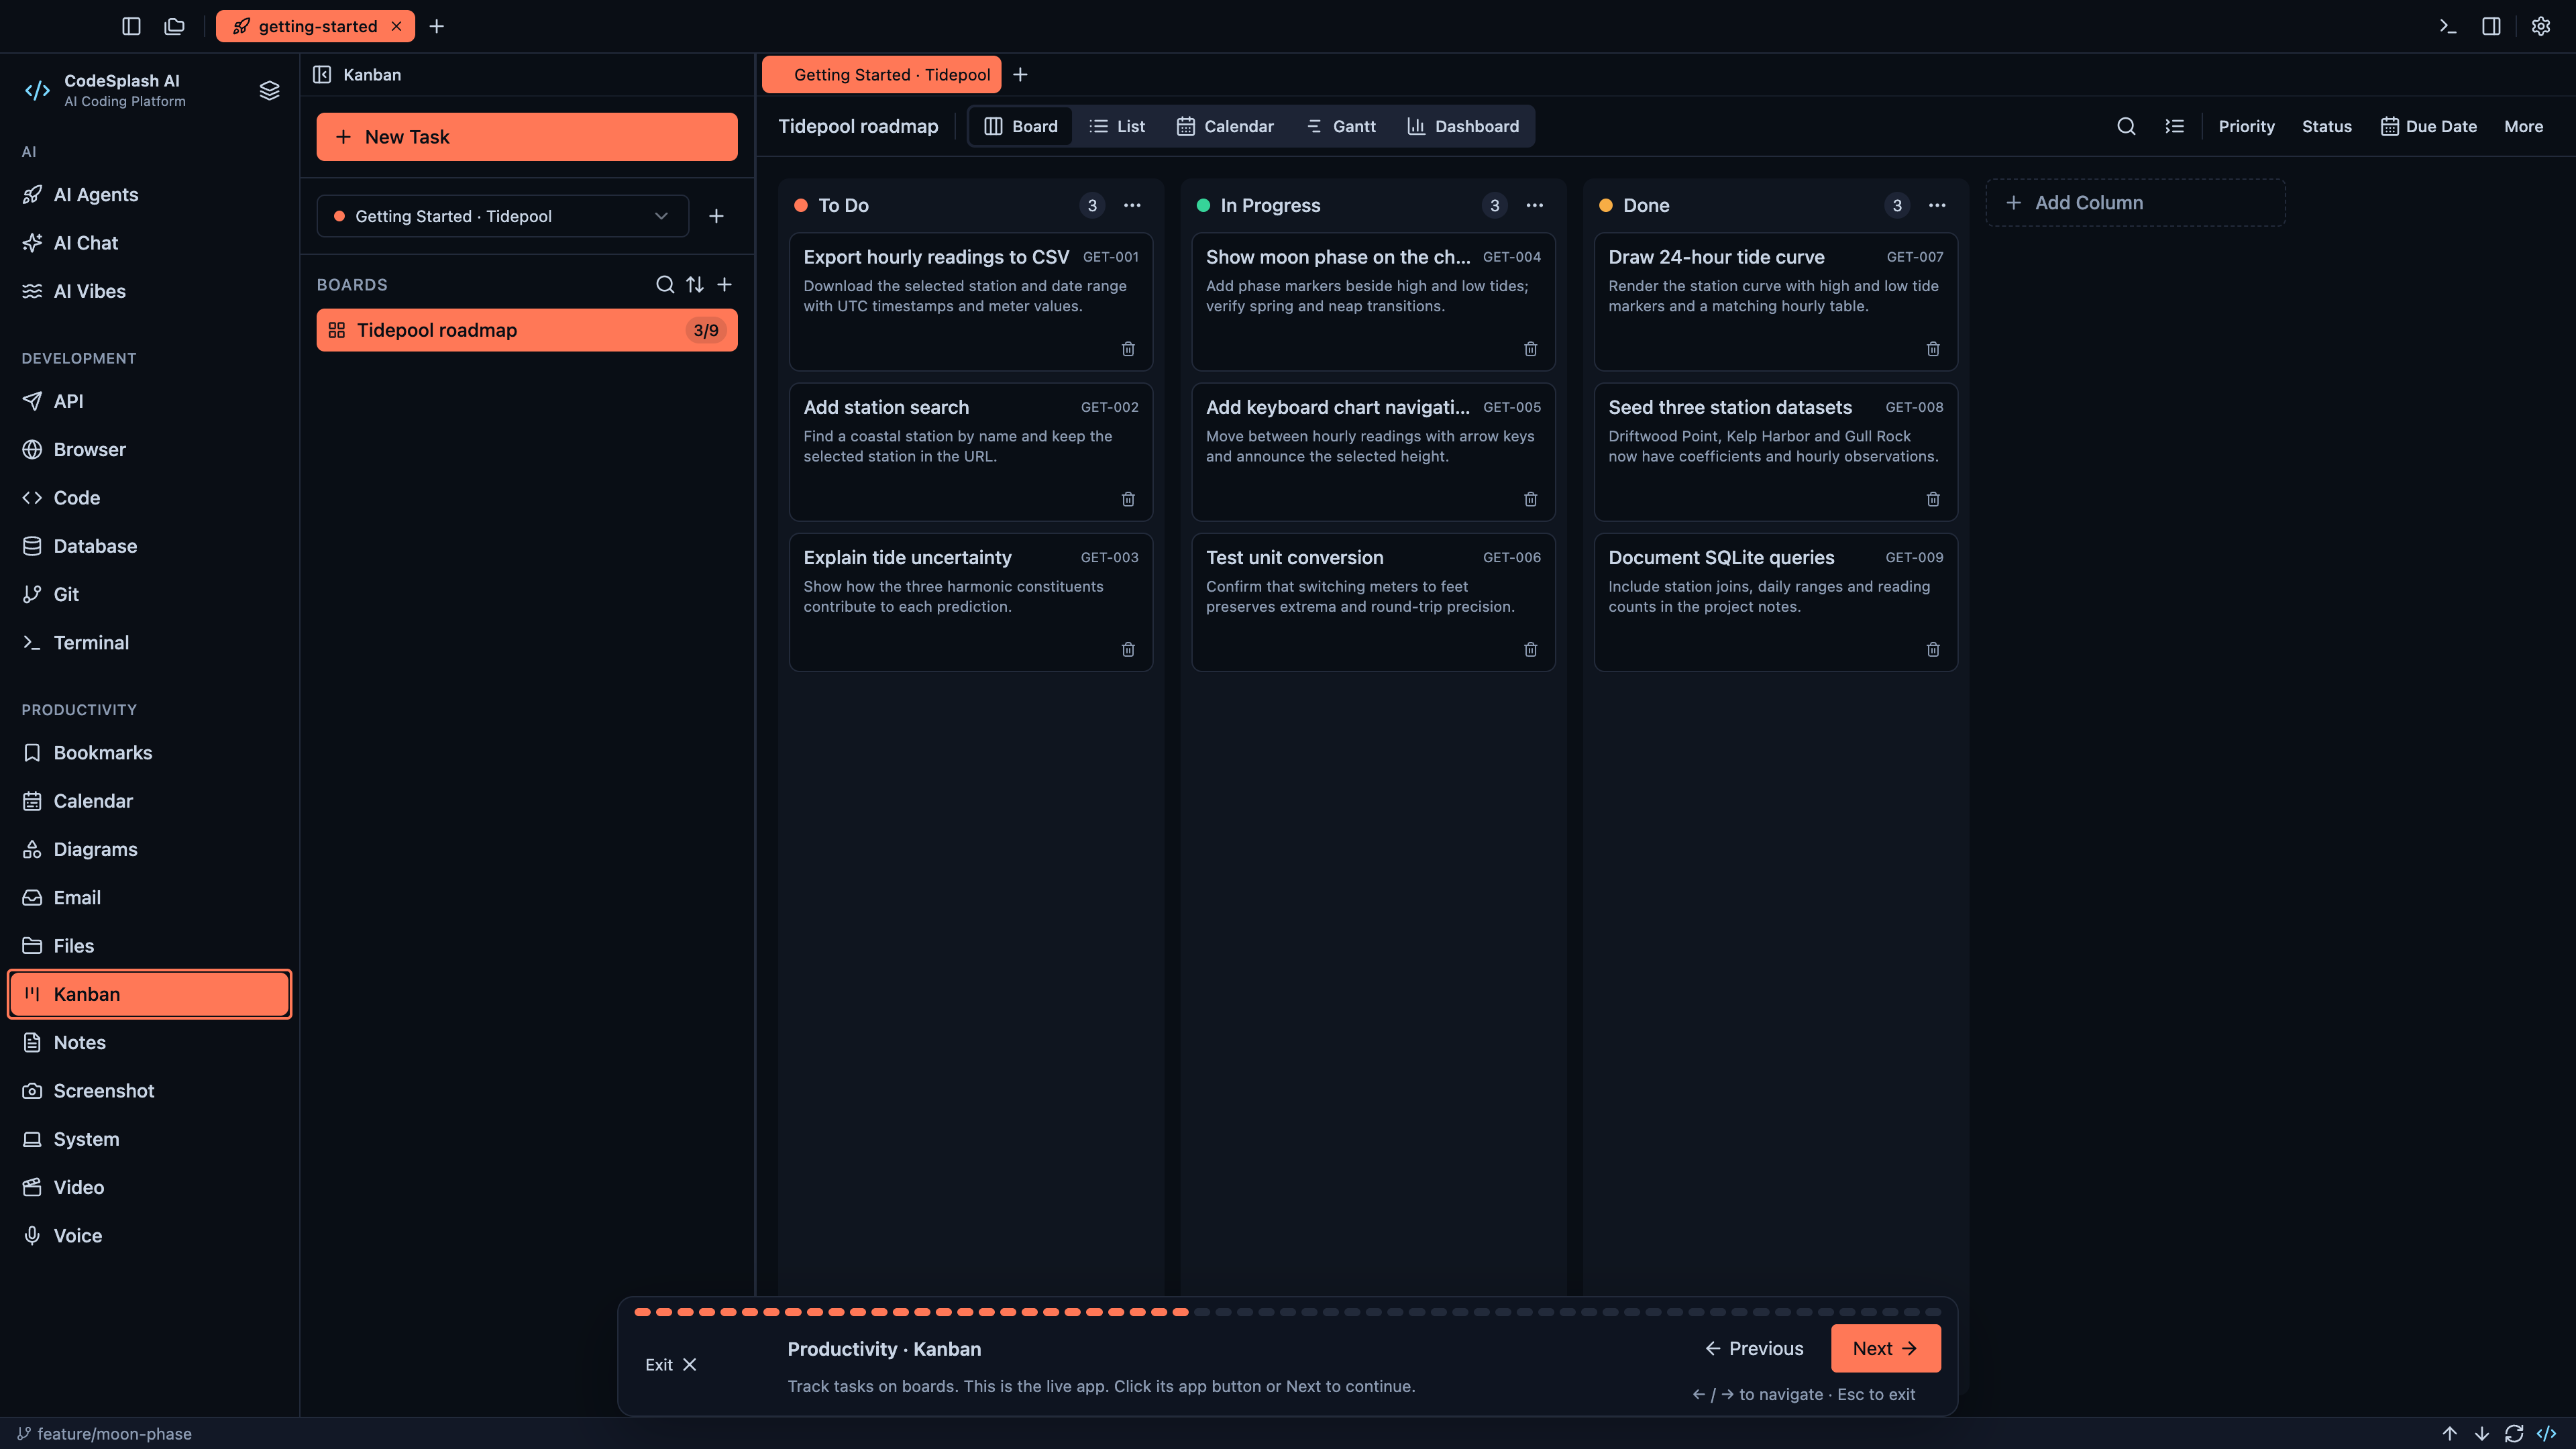
Task: Delete the Add keyboard chart navigation card
Action: (1530, 499)
